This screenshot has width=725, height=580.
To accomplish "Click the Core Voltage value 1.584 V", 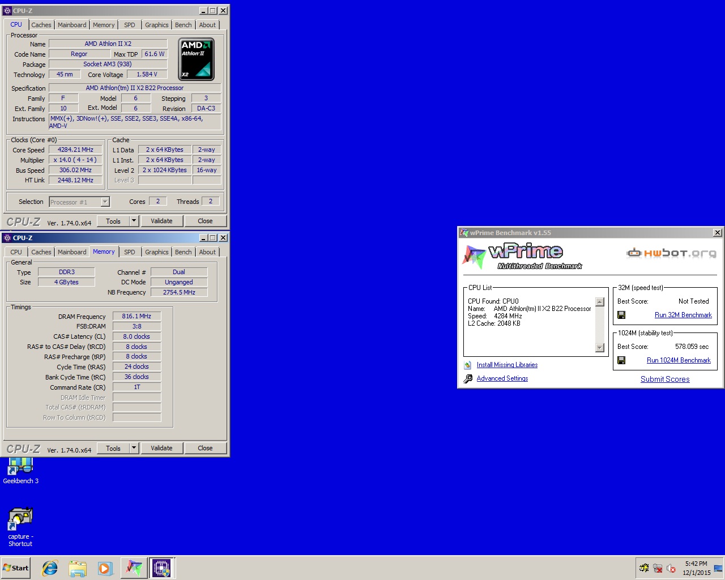I will [x=147, y=74].
